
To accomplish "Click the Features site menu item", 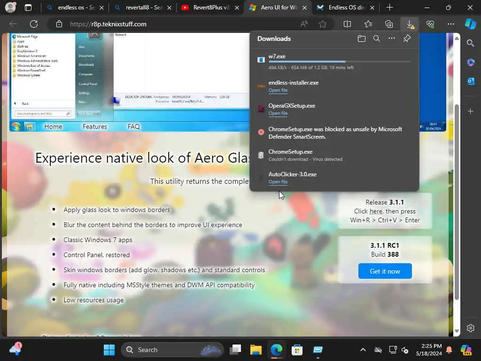I will click(95, 126).
